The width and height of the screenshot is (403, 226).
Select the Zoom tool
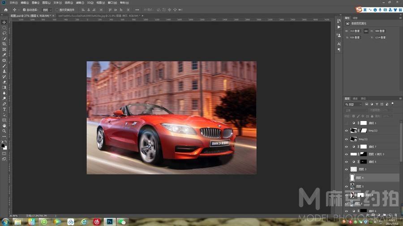click(4, 131)
